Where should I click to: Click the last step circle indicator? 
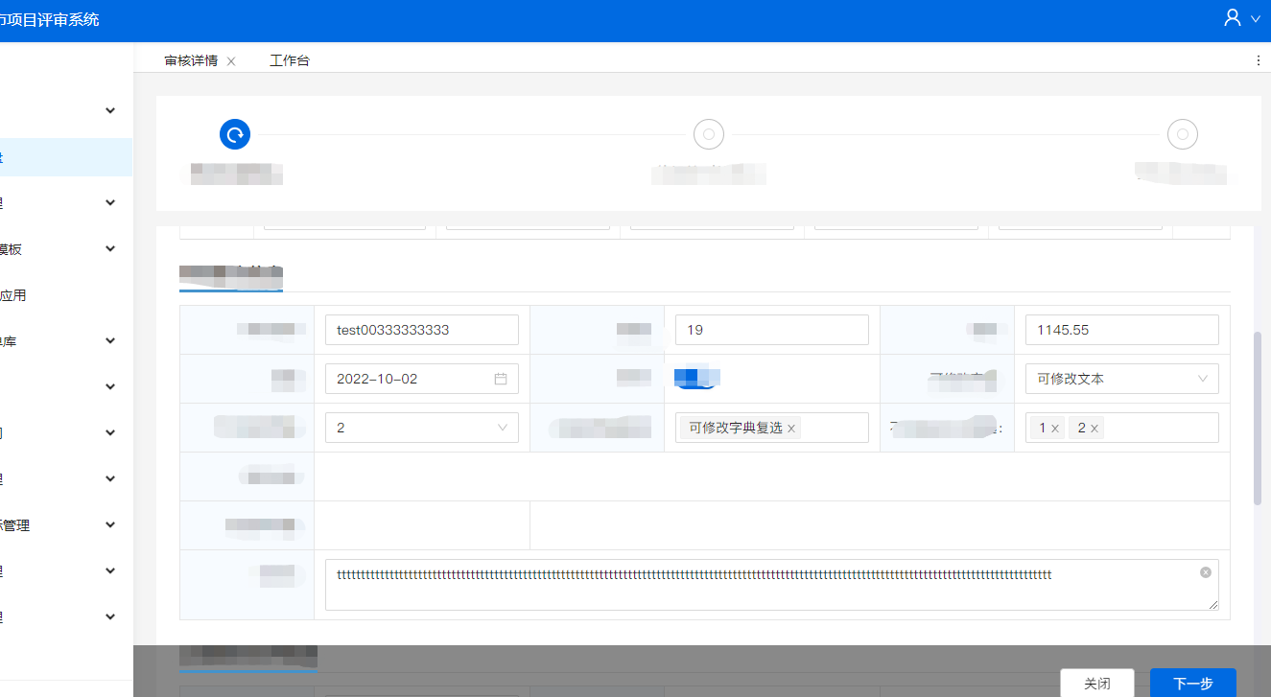click(1183, 134)
